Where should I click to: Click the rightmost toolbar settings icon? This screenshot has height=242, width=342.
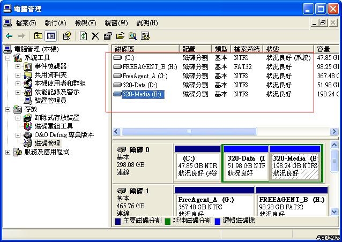tap(145, 36)
